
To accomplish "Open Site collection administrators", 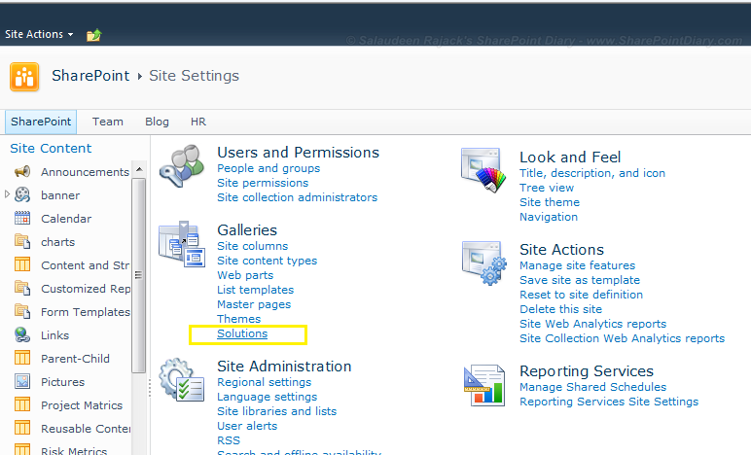I will tap(297, 197).
